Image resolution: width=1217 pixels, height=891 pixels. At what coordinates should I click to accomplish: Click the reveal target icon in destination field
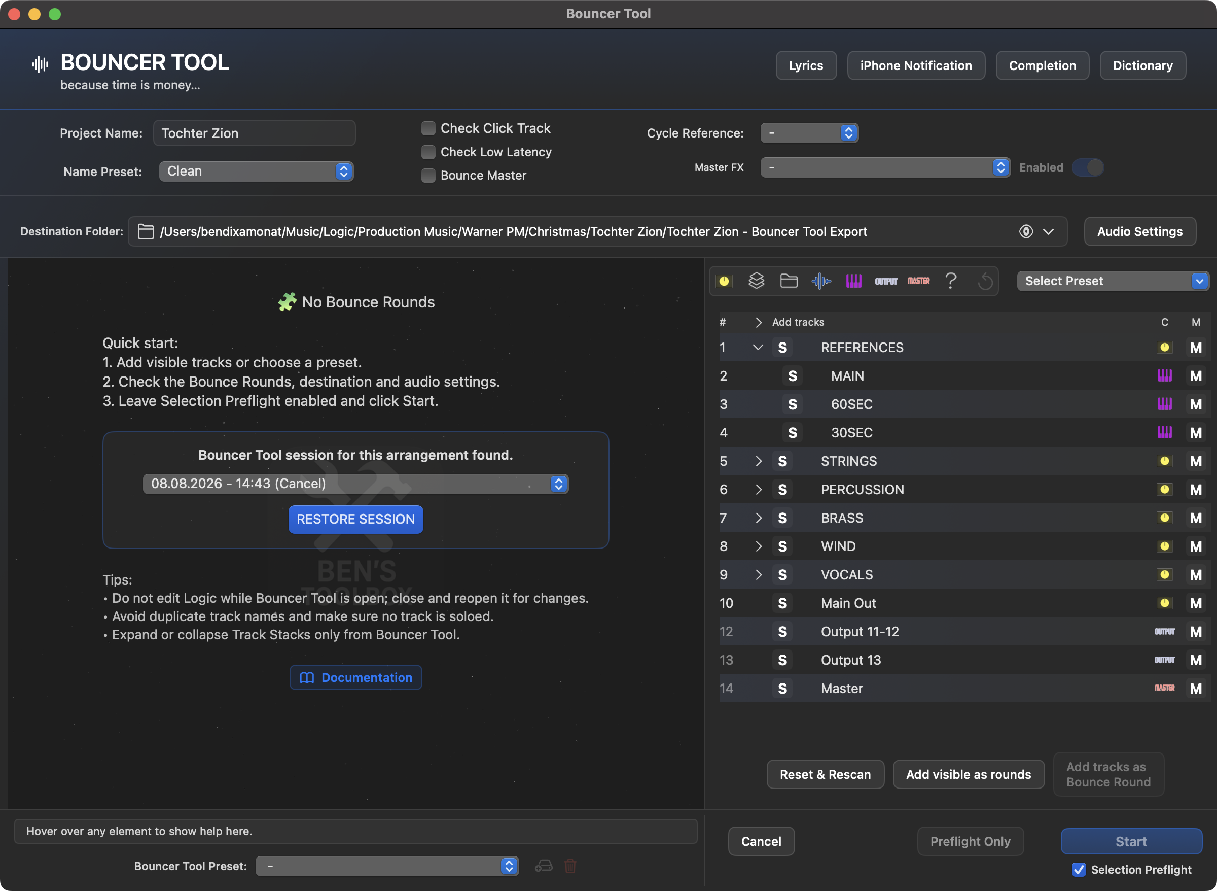tap(1026, 231)
